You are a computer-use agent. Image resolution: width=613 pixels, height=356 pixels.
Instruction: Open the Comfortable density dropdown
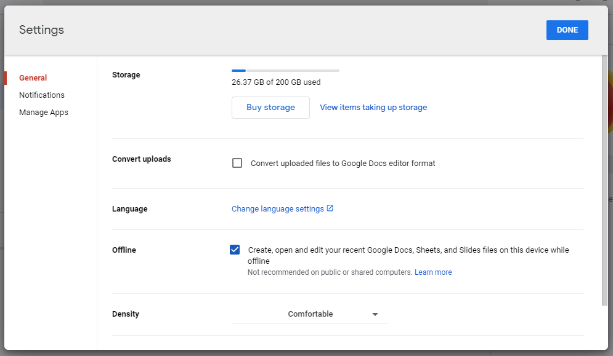point(310,314)
